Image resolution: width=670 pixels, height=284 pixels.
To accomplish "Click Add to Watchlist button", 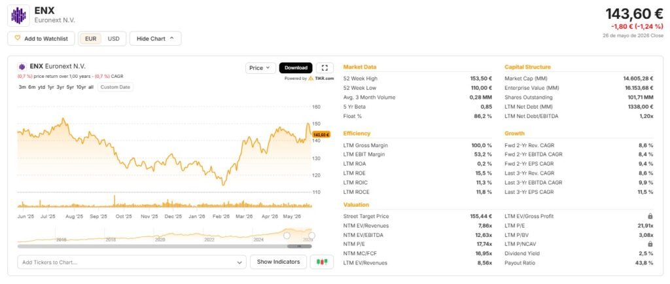I will (41, 39).
